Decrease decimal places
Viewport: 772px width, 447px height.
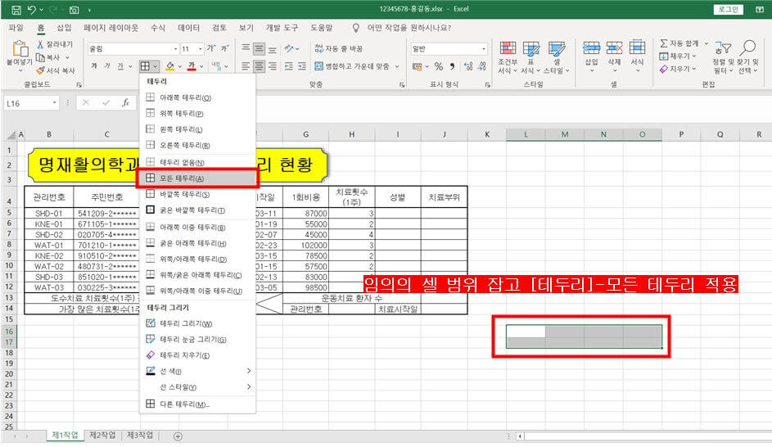pos(482,66)
